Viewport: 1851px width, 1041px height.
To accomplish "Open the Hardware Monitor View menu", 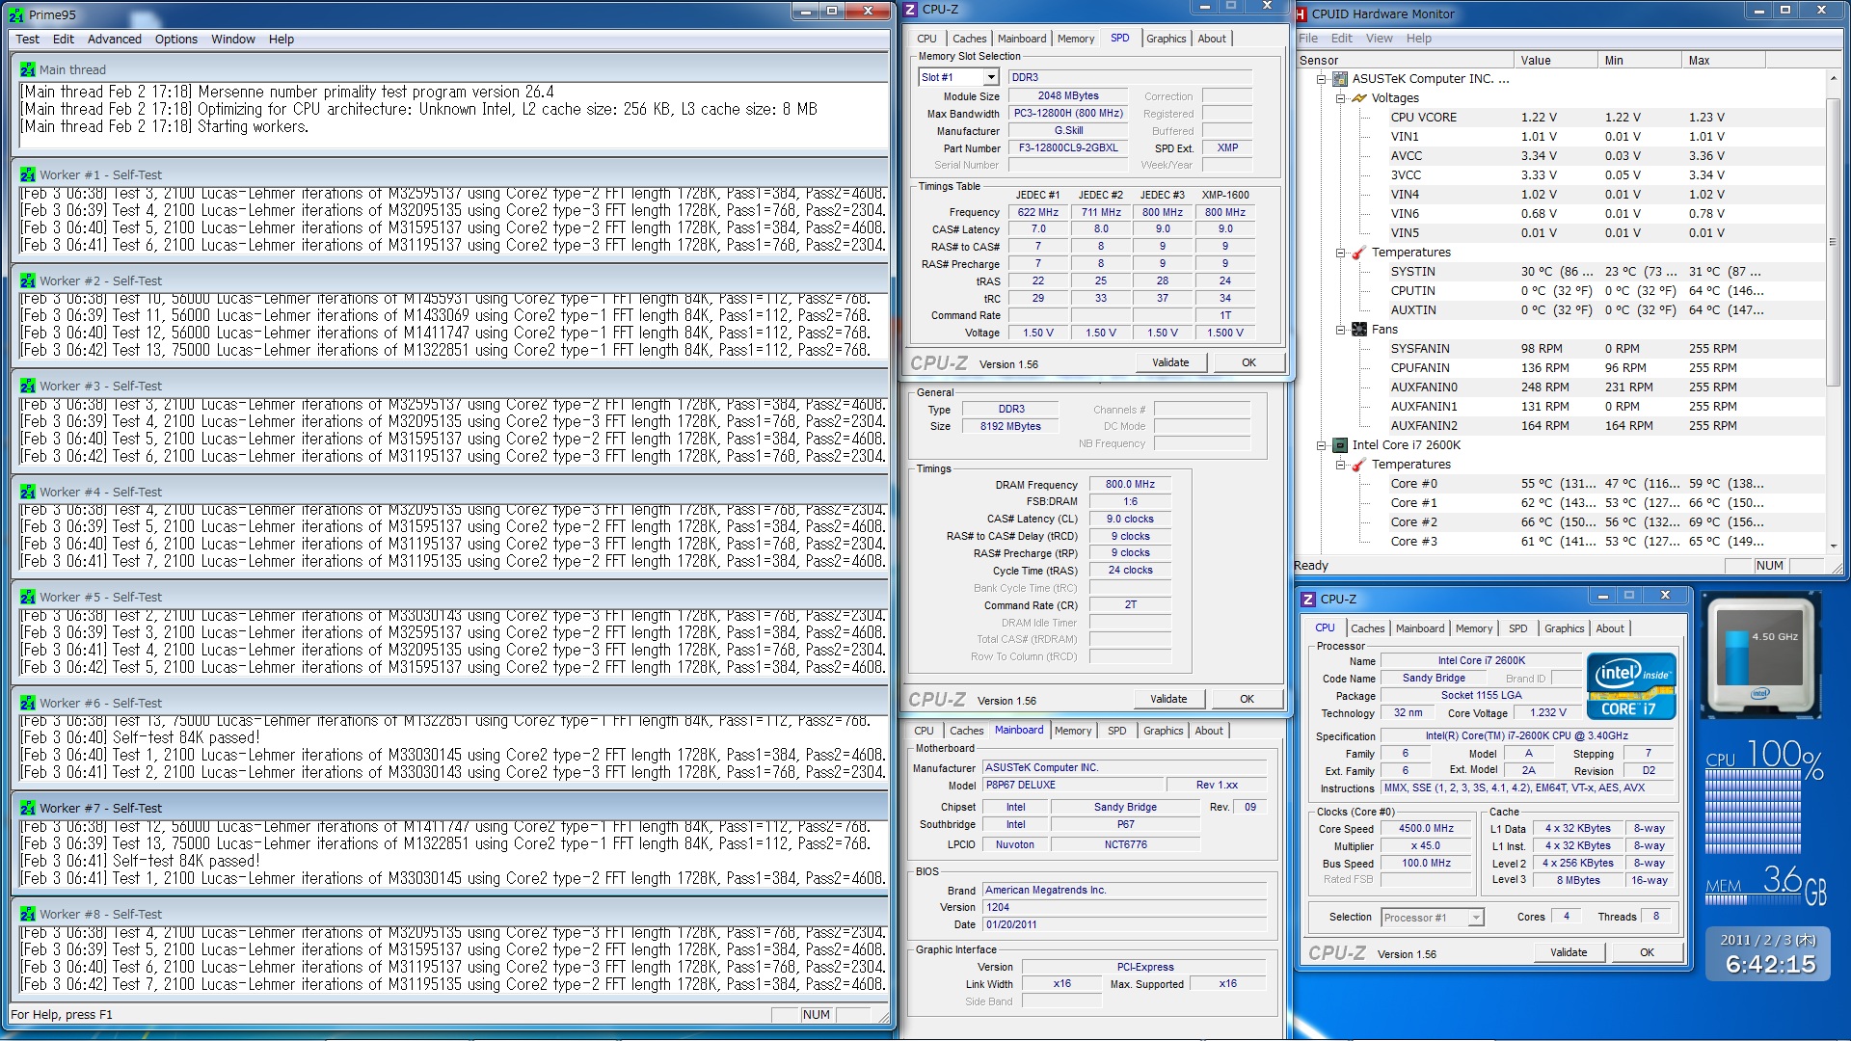I will (1379, 39).
